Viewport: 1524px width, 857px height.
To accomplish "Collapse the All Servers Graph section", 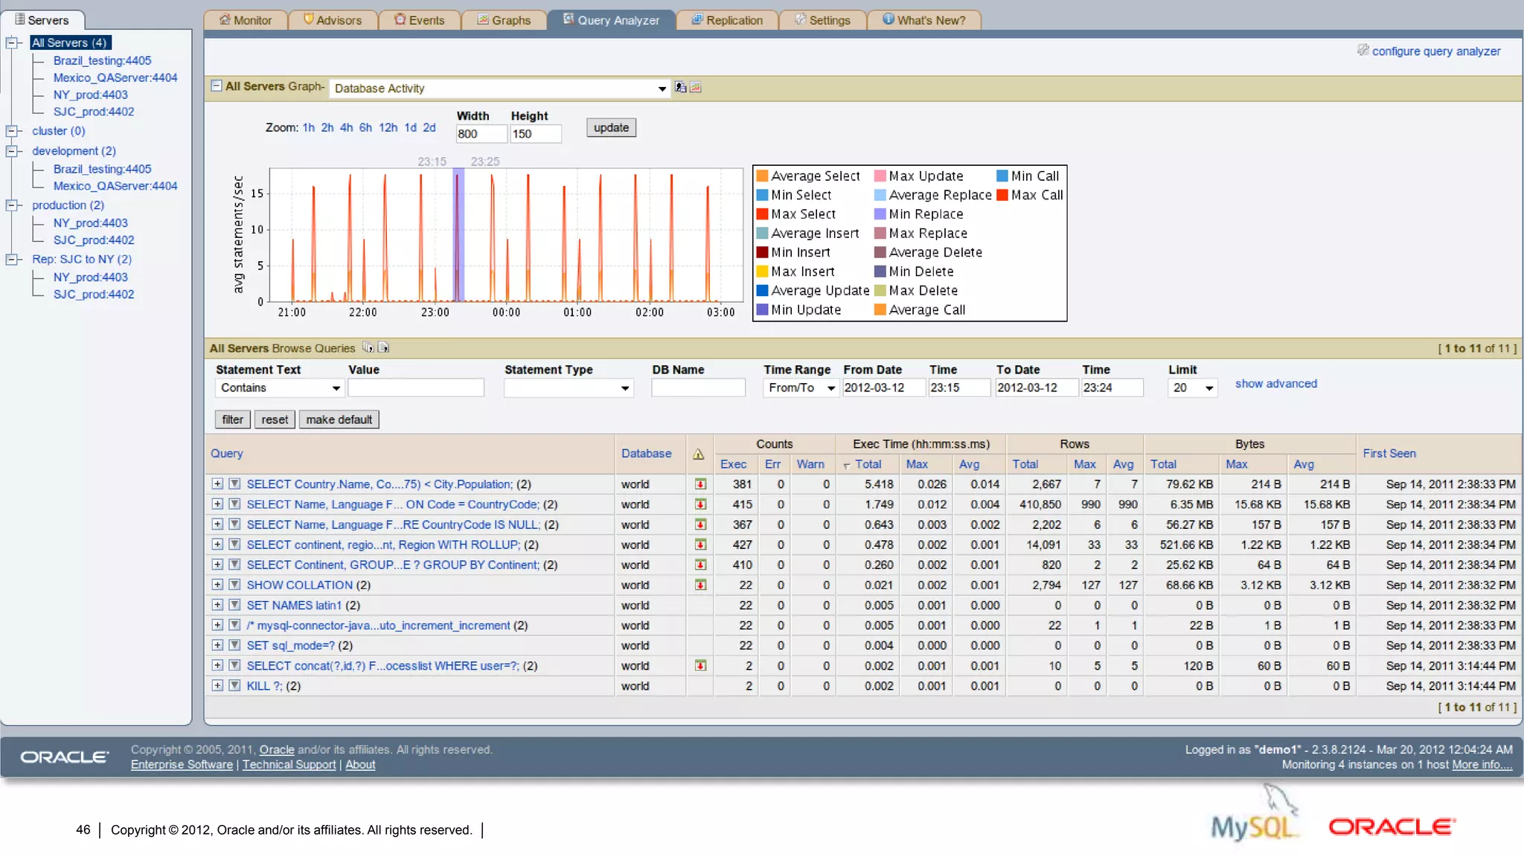I will pos(216,86).
